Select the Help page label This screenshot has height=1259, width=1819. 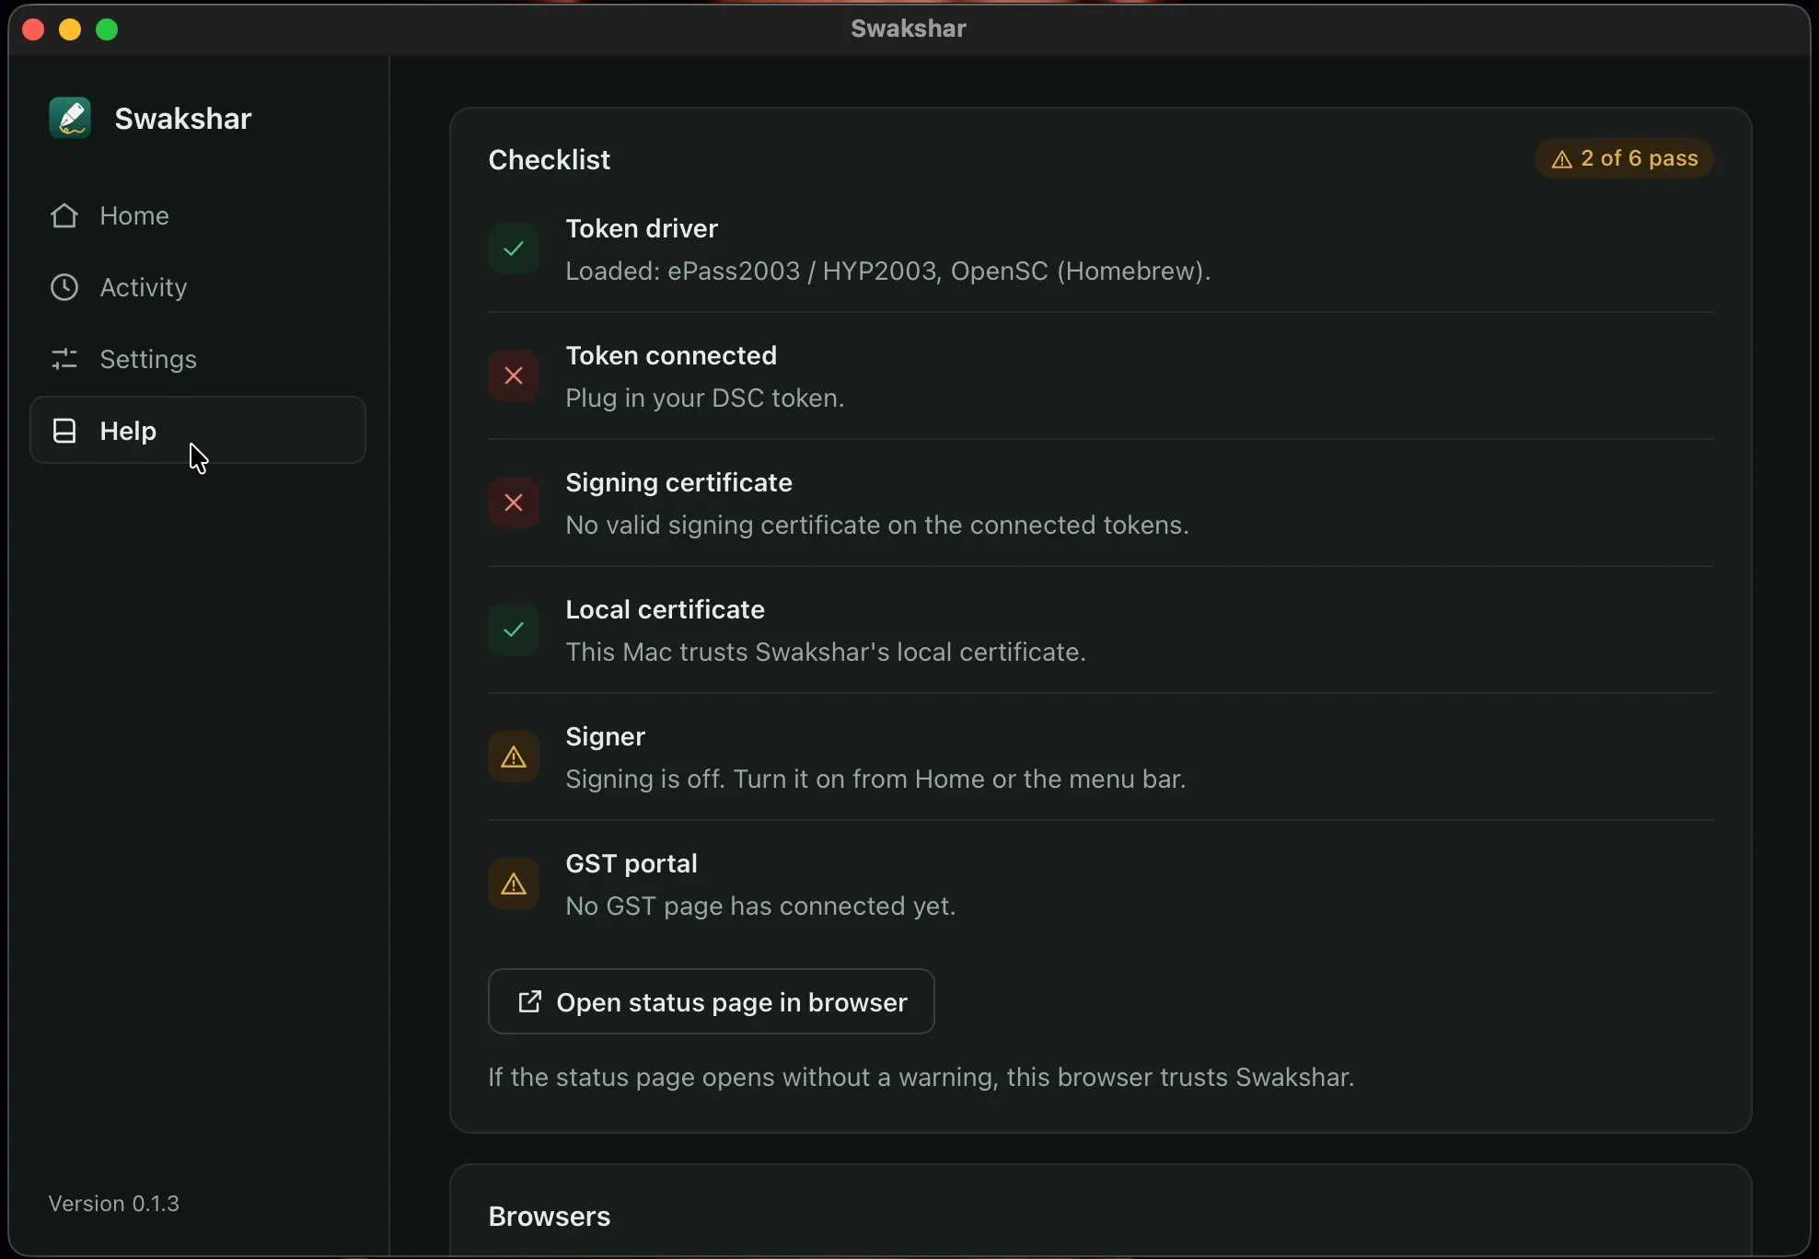point(128,431)
